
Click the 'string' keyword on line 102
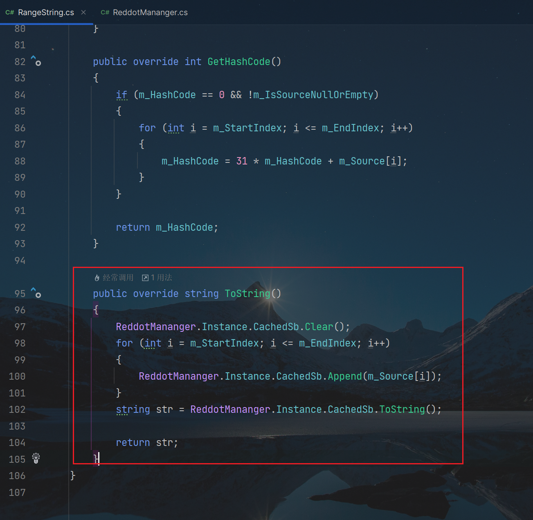133,410
